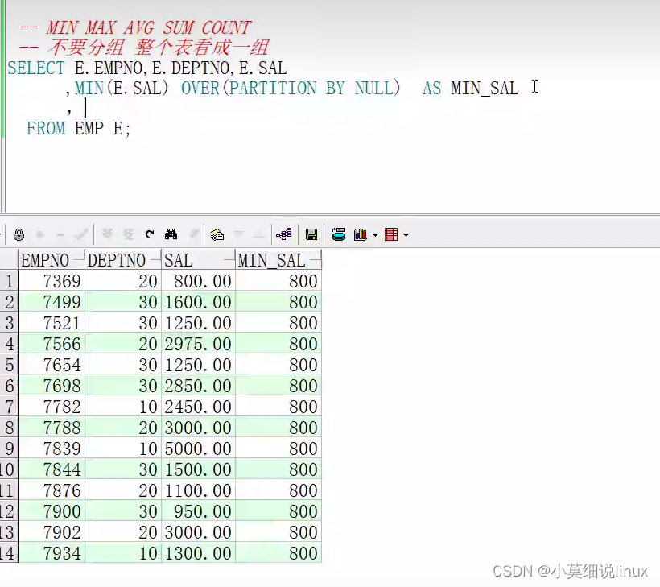660x587 pixels.
Task: Click the fetch next page icon
Action: 107,234
